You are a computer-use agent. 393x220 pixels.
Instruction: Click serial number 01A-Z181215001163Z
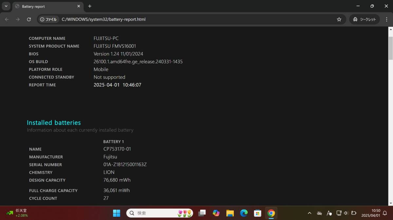(125, 165)
